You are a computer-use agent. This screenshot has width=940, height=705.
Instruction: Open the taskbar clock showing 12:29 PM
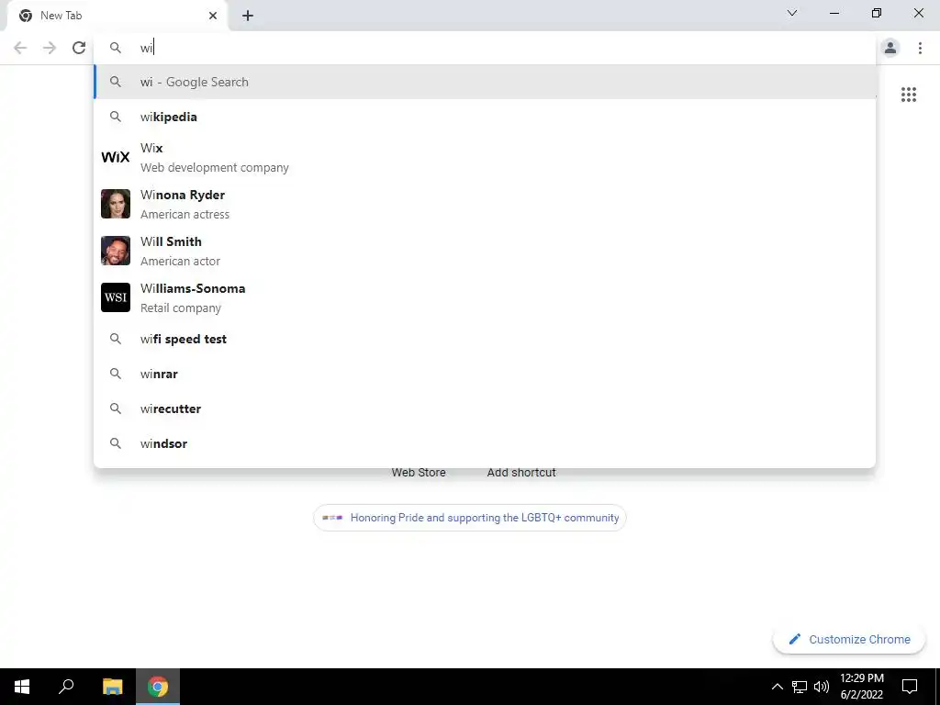861,687
